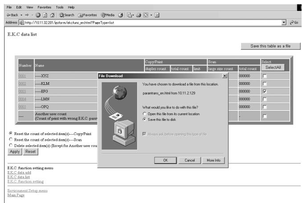The width and height of the screenshot is (302, 203).
Task: Open the Tools menu
Action: click(60, 7)
